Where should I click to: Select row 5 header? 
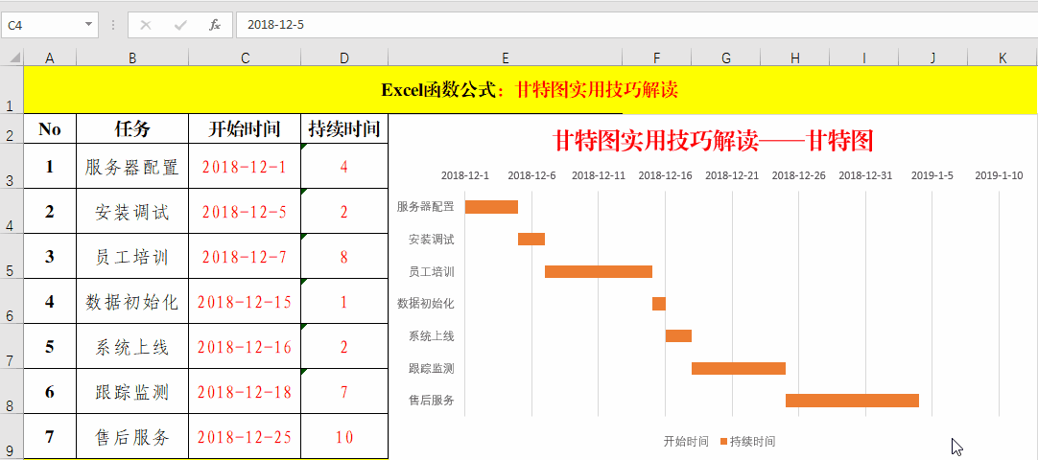(x=11, y=259)
